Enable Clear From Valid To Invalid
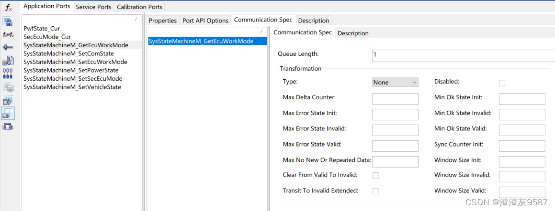555x211 pixels. 375,176
